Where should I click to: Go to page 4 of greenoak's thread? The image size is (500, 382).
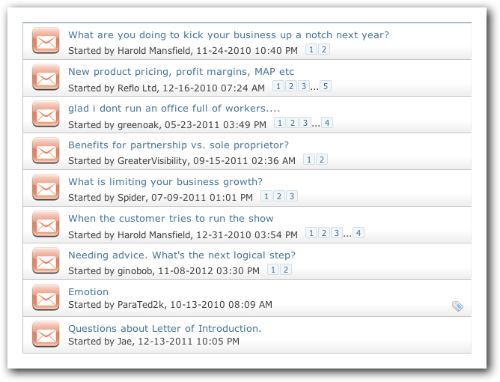pos(327,123)
